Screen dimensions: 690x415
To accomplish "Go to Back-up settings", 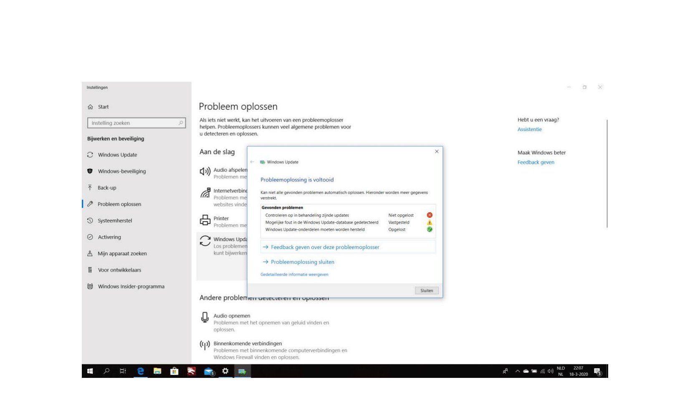I will (x=107, y=188).
